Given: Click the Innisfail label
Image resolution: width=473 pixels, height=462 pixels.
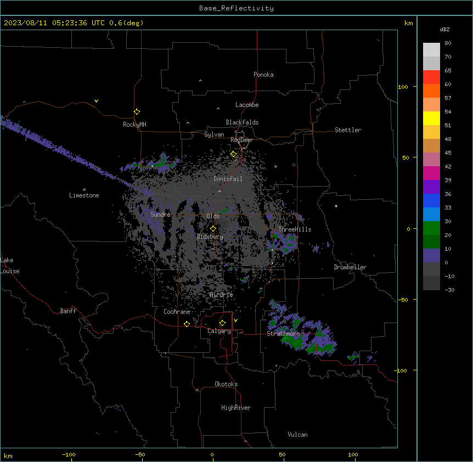Looking at the screenshot, I should tap(228, 179).
